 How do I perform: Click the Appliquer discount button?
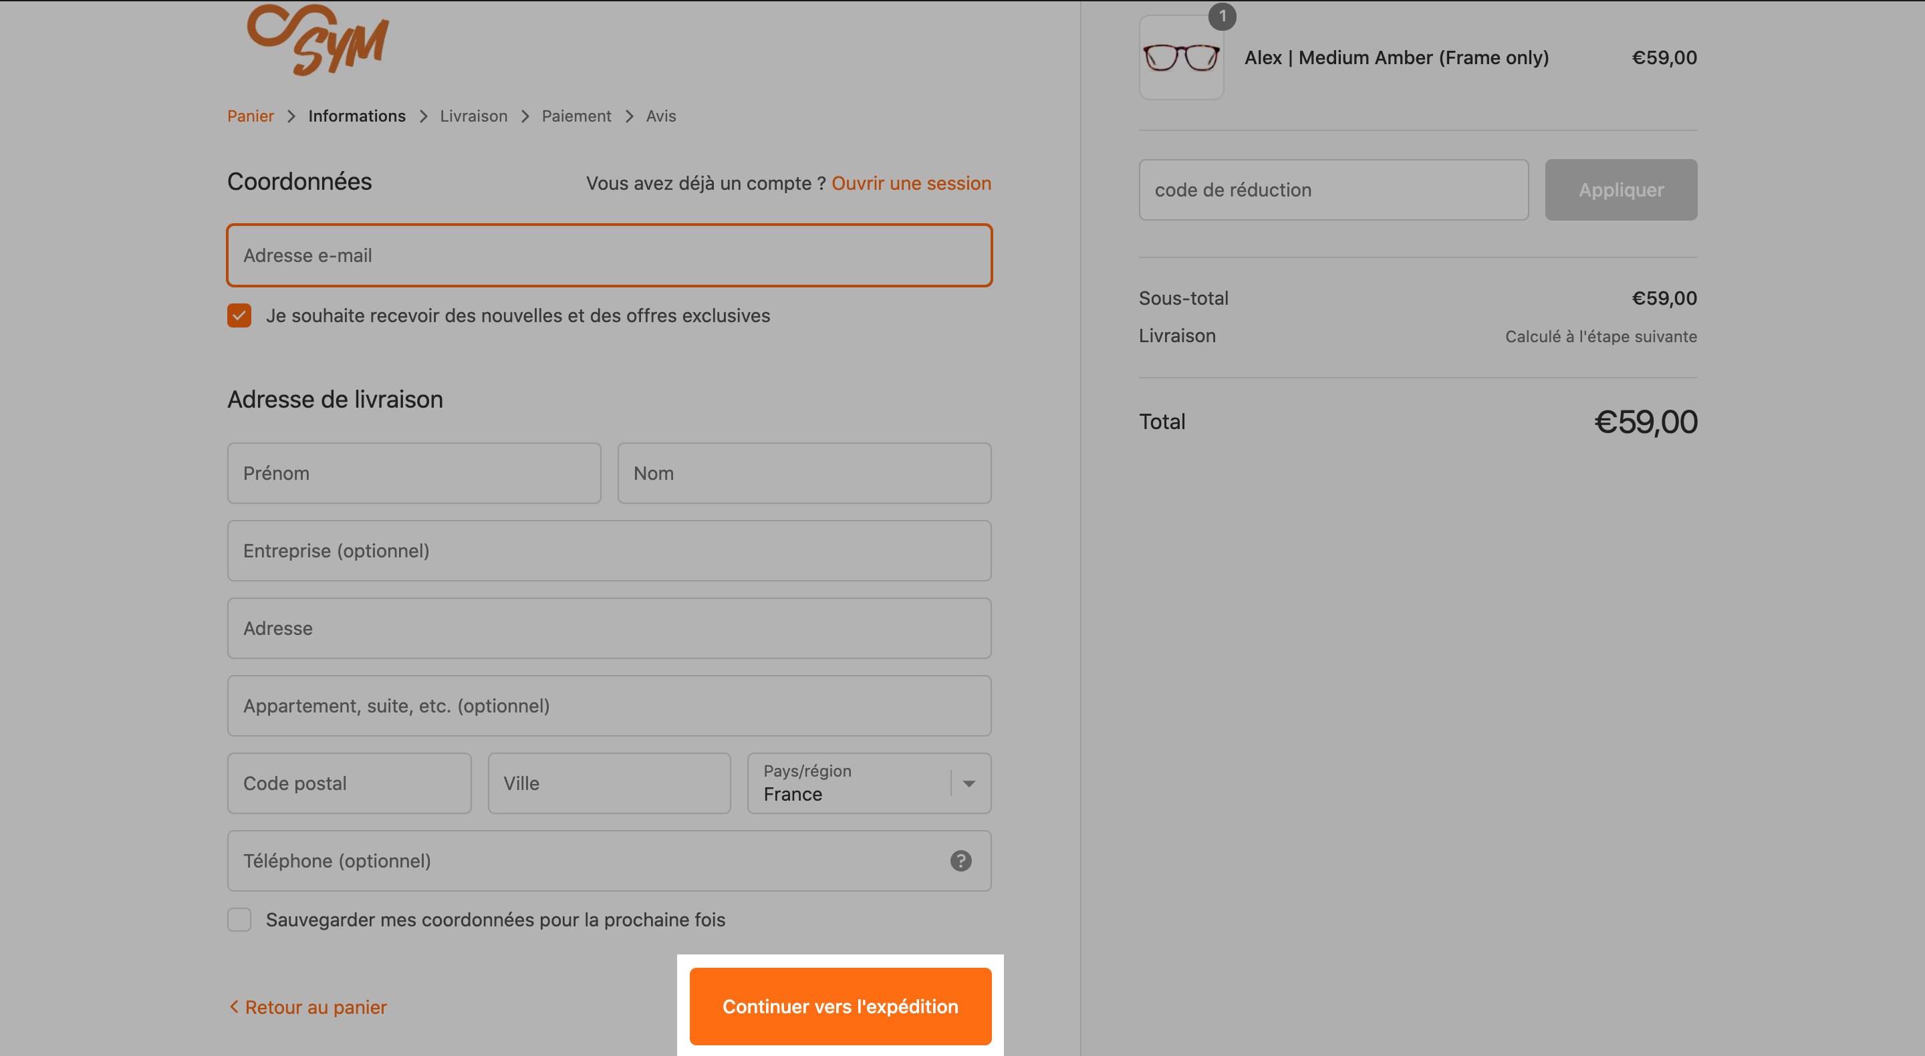1621,190
